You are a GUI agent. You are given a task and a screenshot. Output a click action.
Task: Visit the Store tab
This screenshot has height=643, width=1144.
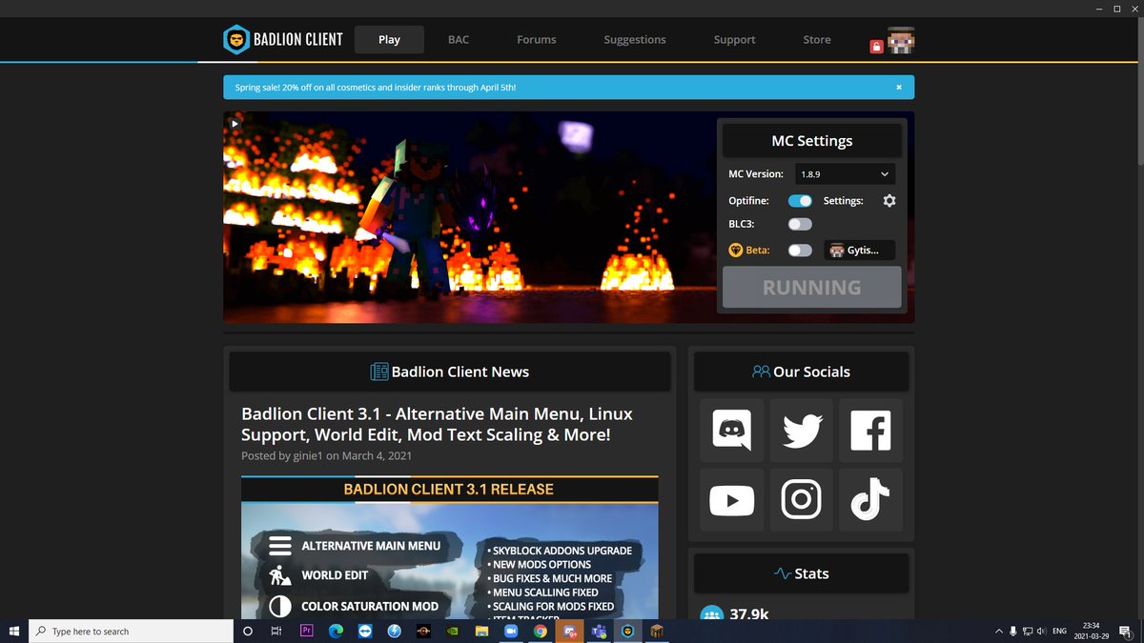tap(817, 39)
